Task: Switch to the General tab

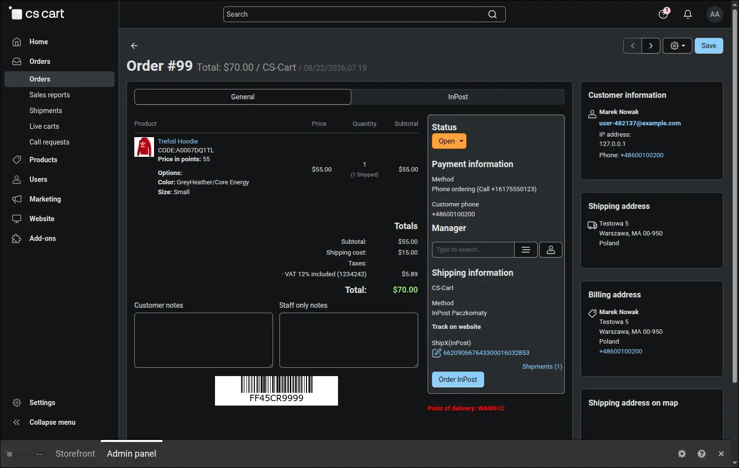Action: (x=243, y=97)
